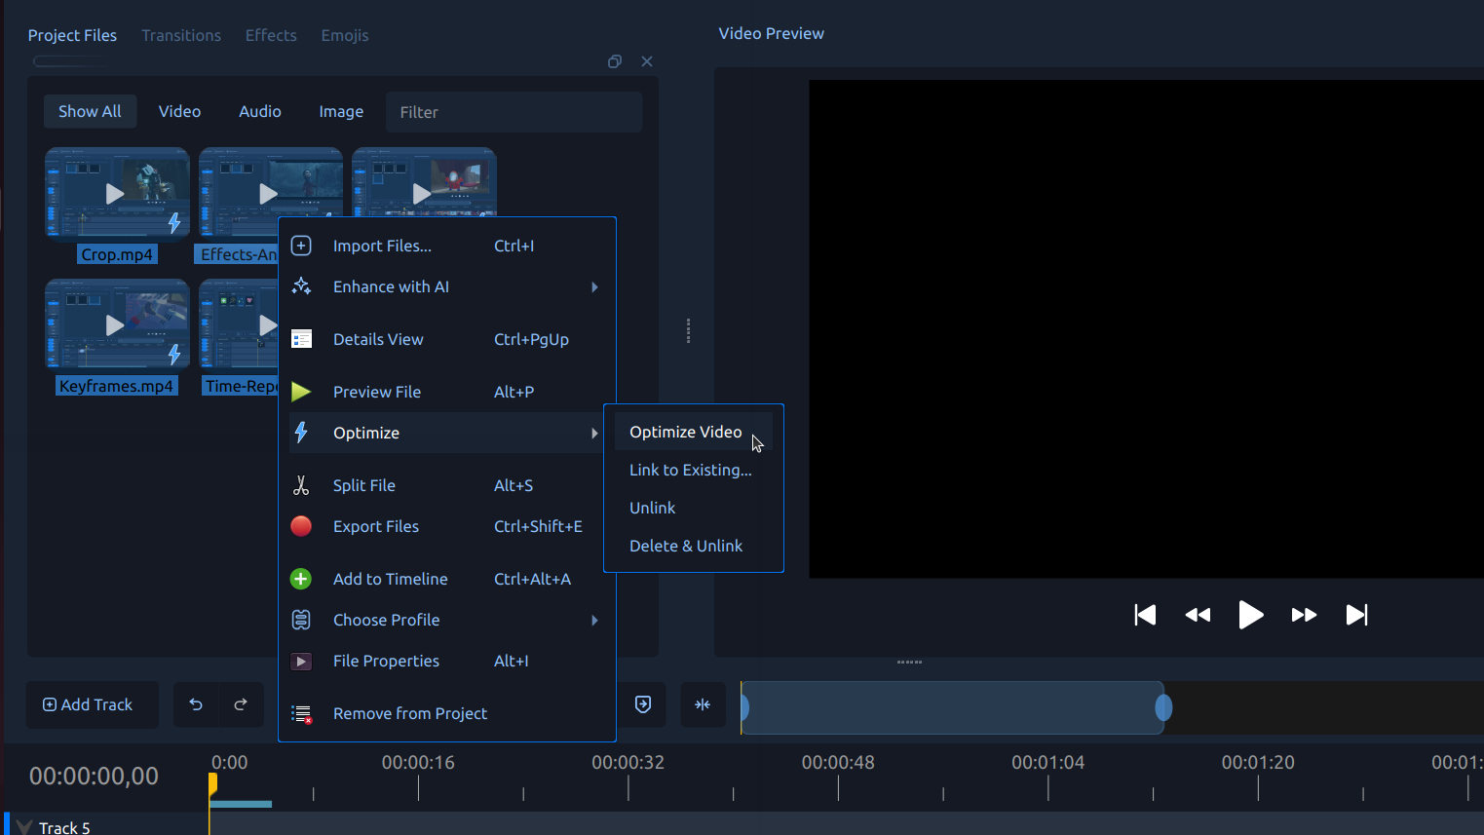Click the Remove from Project list icon

(301, 713)
